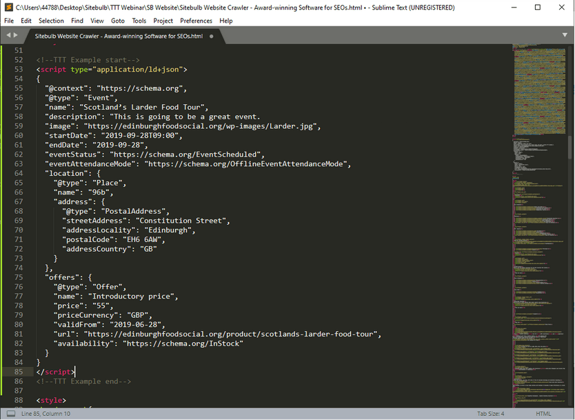Click the Sublime Text app icon in title bar
Screen dimensions: 575x420
click(x=9, y=8)
